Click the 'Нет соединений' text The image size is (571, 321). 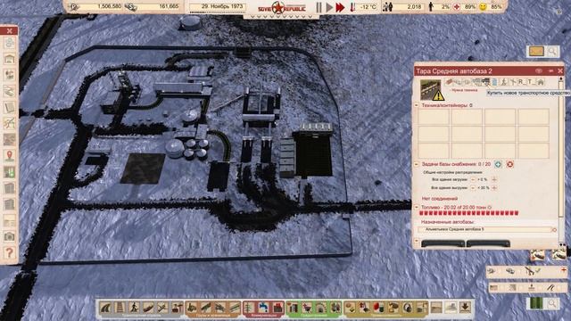(x=440, y=199)
